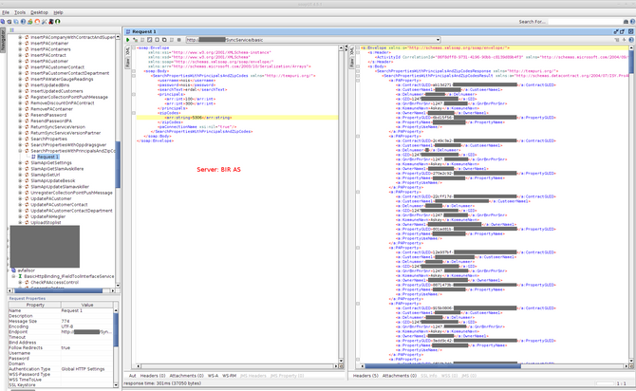Expand the UpdatePACustomer tree node

click(20, 198)
